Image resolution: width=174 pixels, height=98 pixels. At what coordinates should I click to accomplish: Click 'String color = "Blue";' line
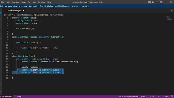click(28, 21)
